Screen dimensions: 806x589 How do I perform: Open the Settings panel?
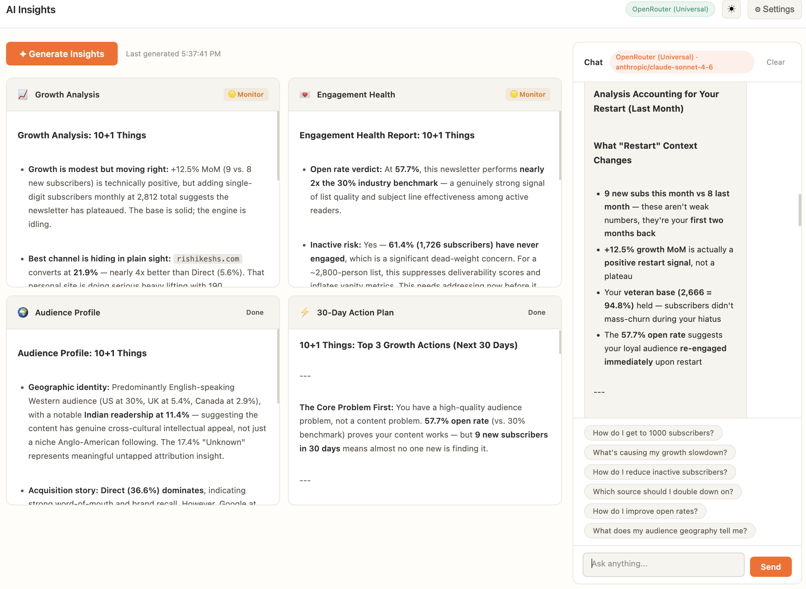click(x=775, y=9)
